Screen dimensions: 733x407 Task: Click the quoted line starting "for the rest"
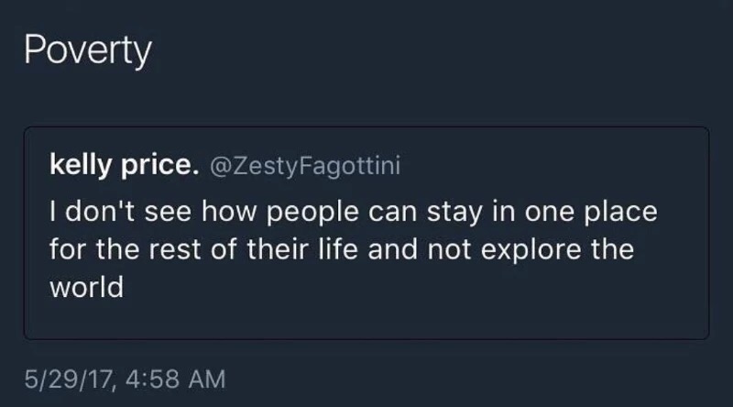341,250
